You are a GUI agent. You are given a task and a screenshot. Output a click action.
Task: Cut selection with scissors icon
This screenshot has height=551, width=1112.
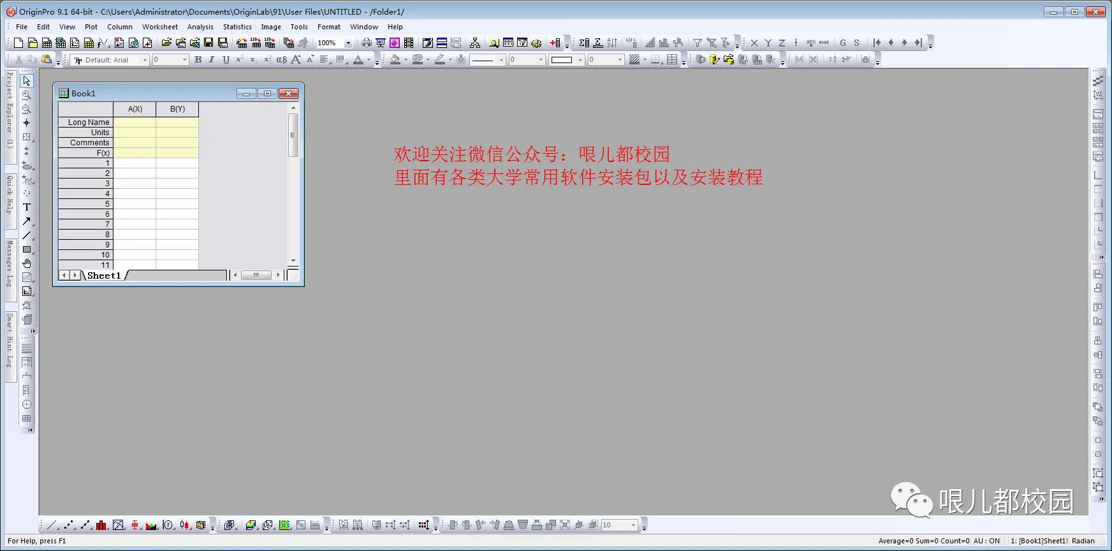tap(18, 59)
